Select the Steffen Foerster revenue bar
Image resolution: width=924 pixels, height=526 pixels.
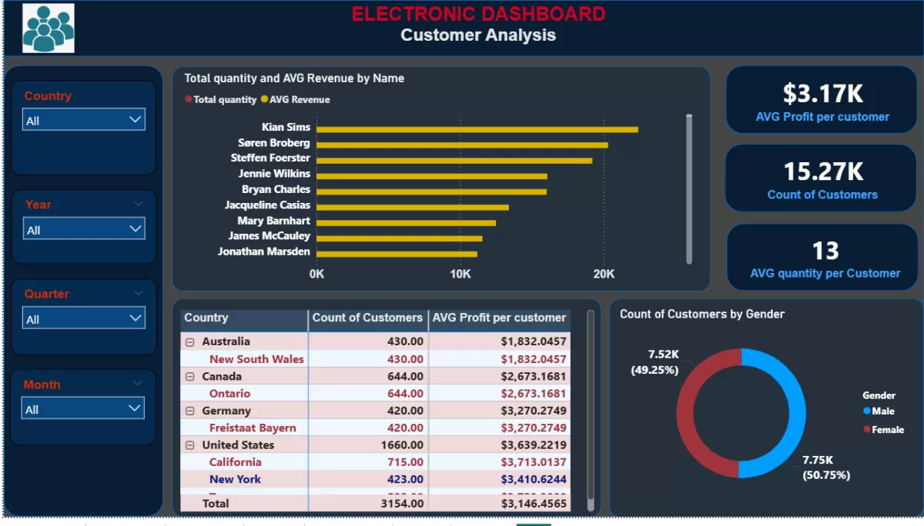tap(454, 160)
